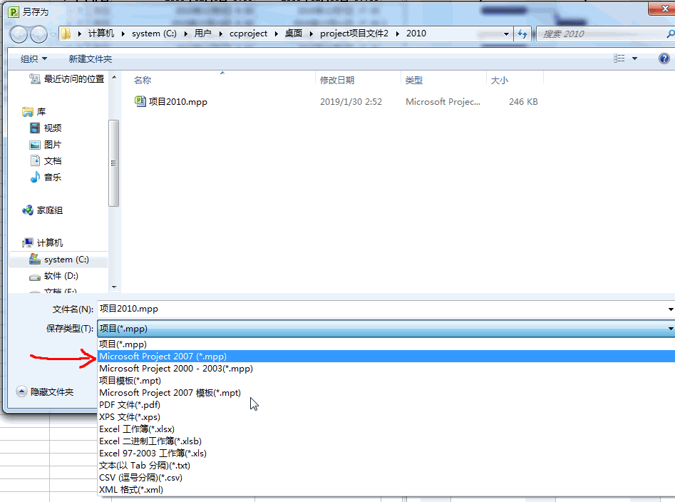This screenshot has height=502, width=675.
Task: Open the recent pages dropdown arrow
Action: point(53,34)
